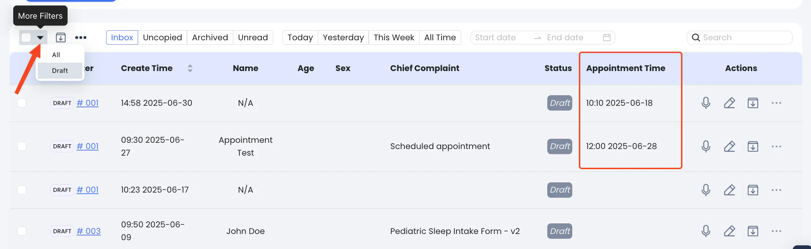Toggle the select-all checkbox in the toolbar
The width and height of the screenshot is (811, 249).
click(26, 37)
